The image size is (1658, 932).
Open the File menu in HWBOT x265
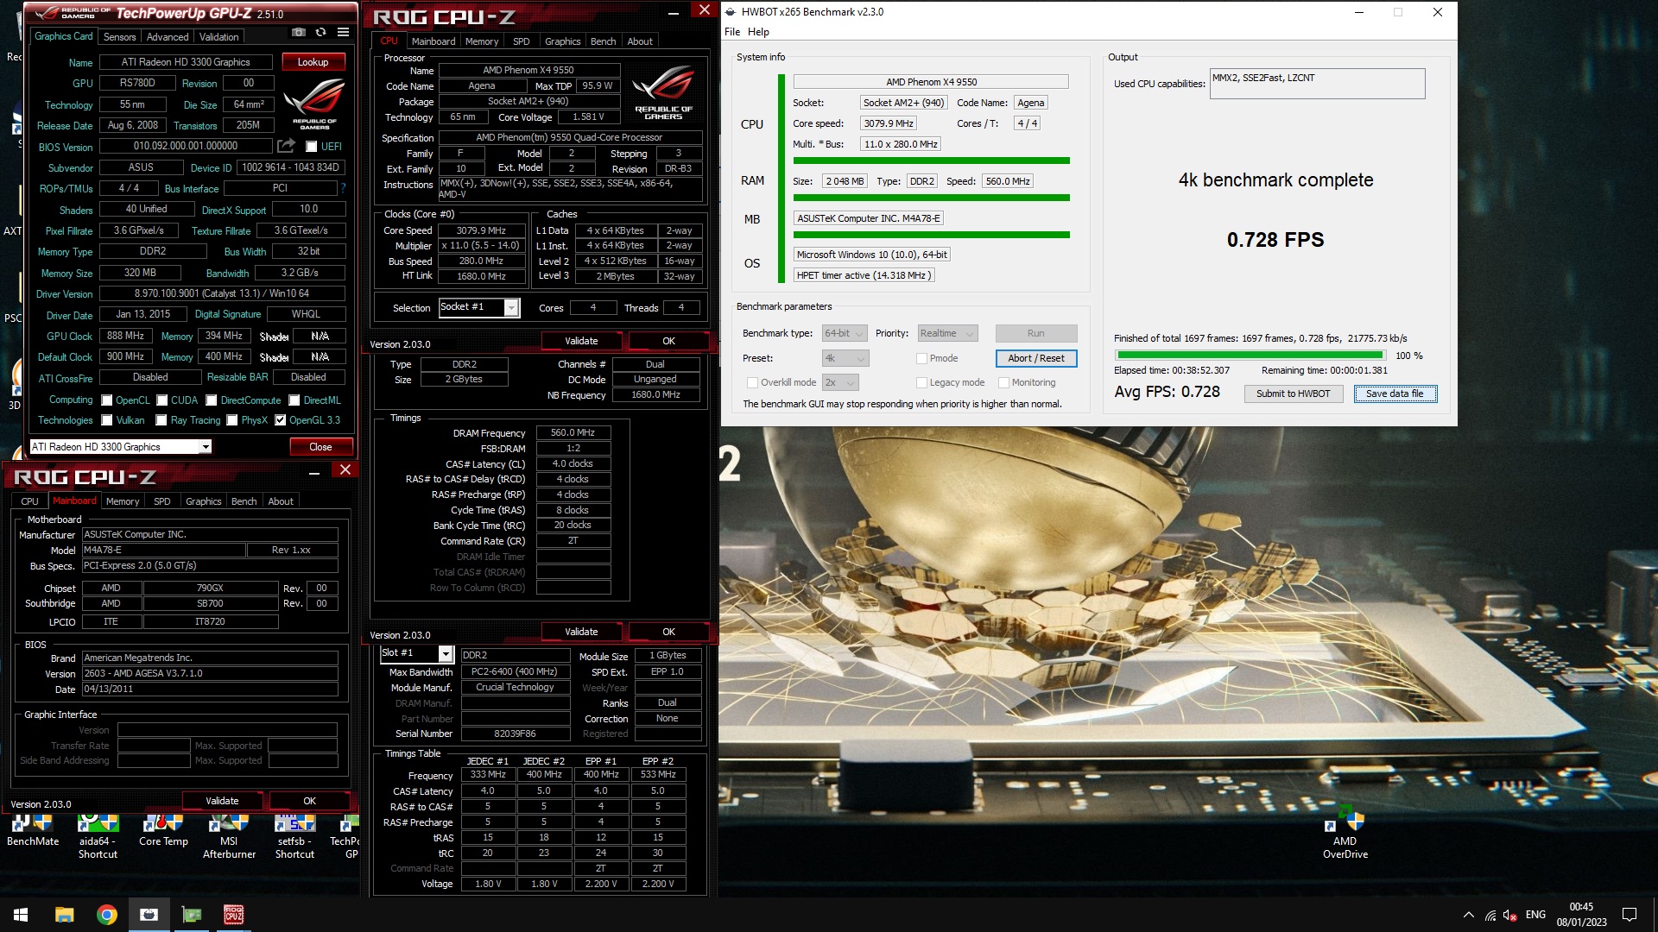pyautogui.click(x=732, y=32)
